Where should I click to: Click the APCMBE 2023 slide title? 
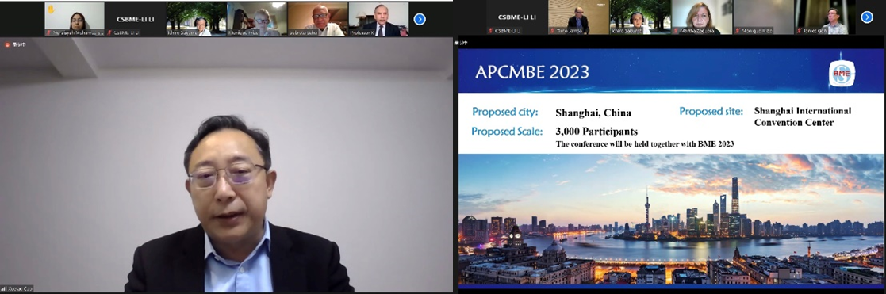(x=531, y=72)
